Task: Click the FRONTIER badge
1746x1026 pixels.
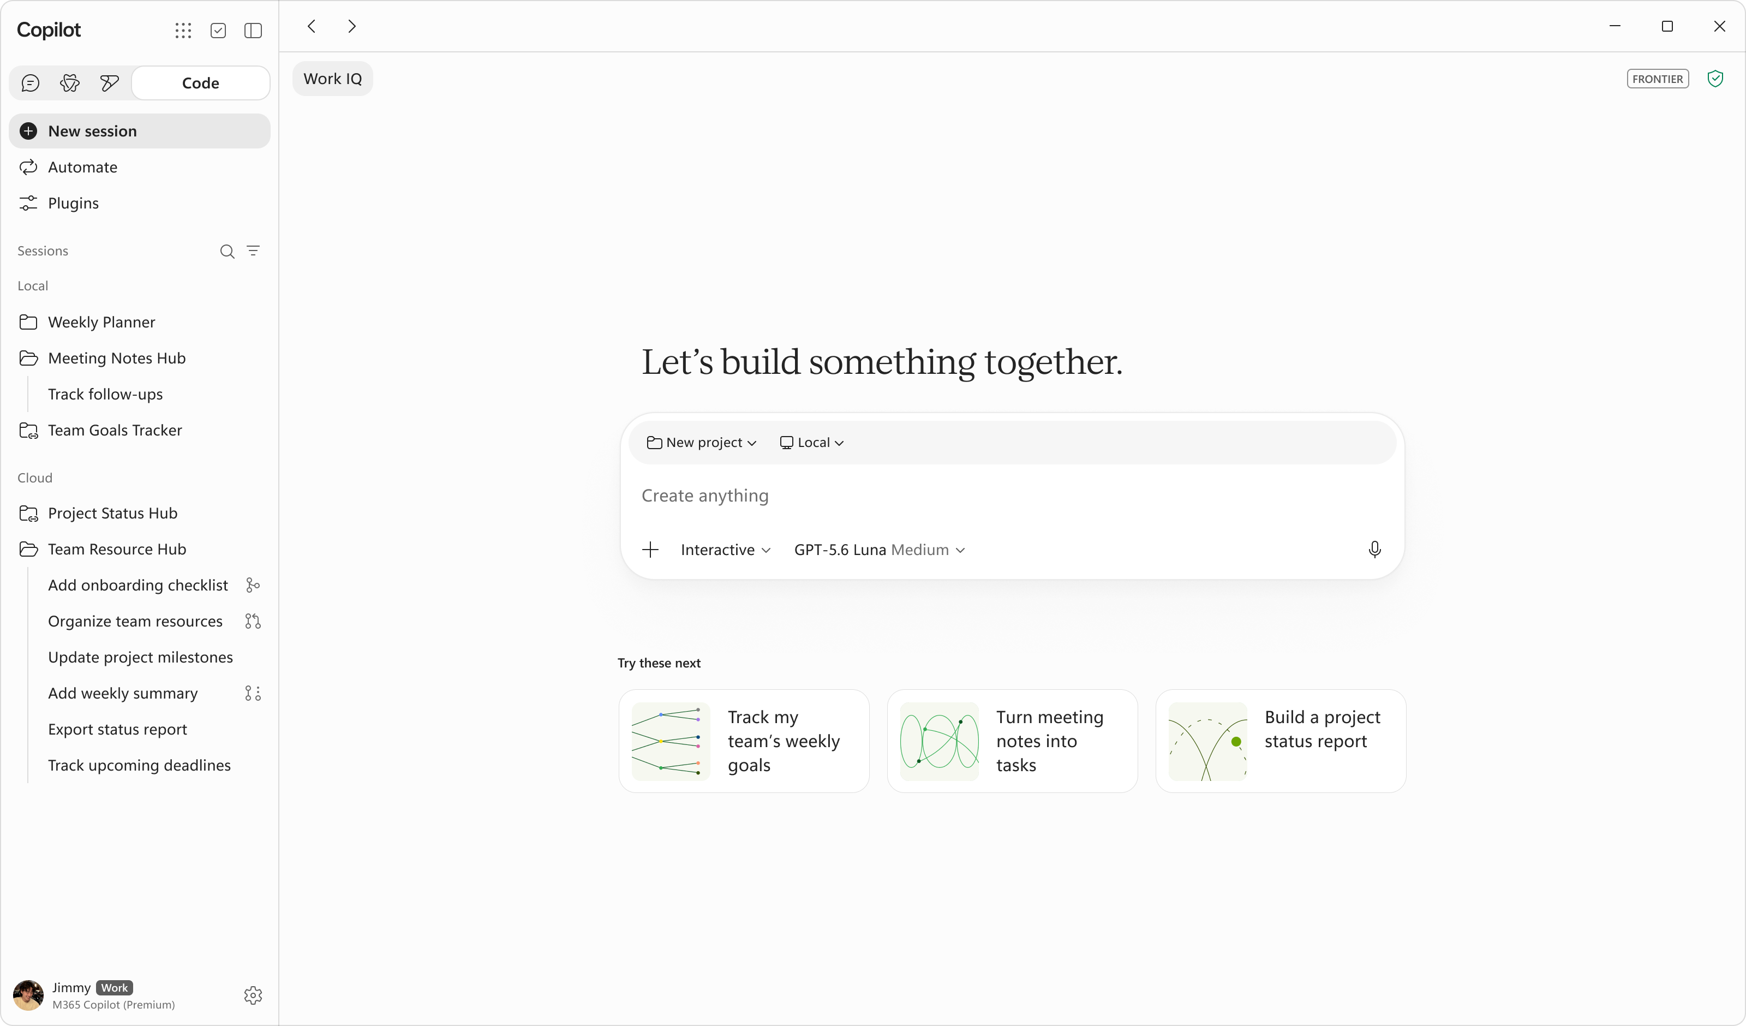Action: 1658,79
